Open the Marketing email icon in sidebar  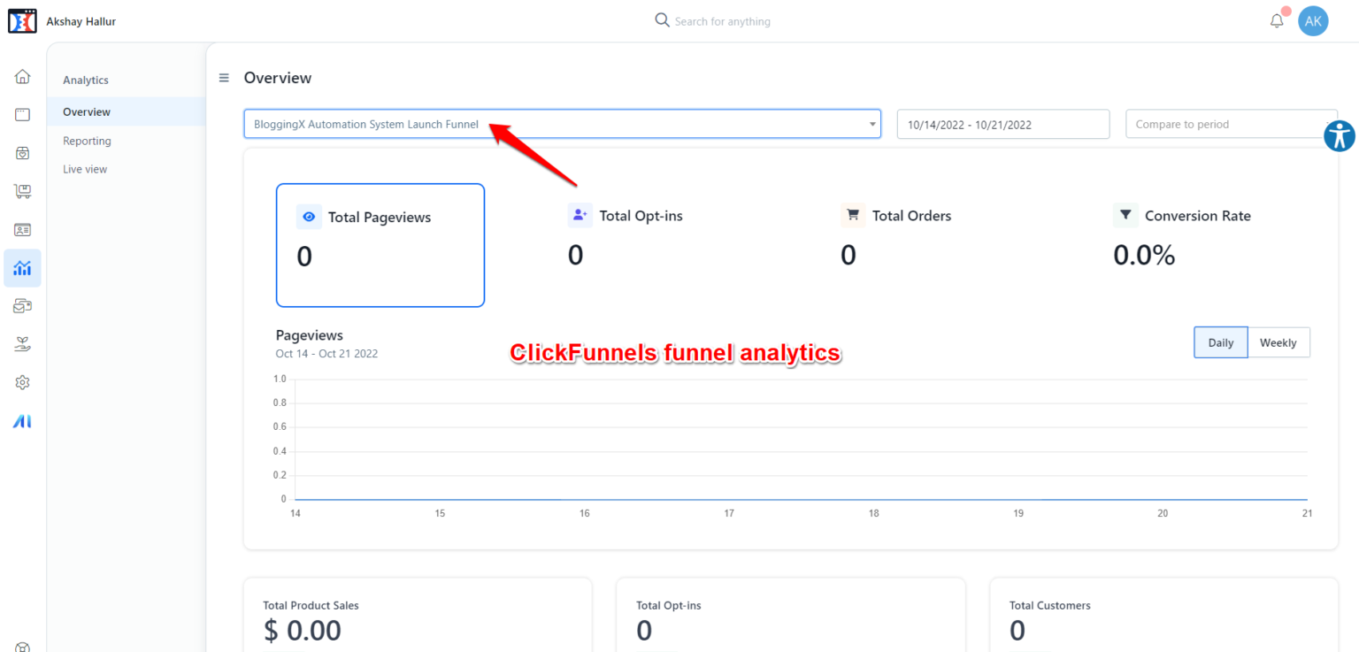[22, 306]
